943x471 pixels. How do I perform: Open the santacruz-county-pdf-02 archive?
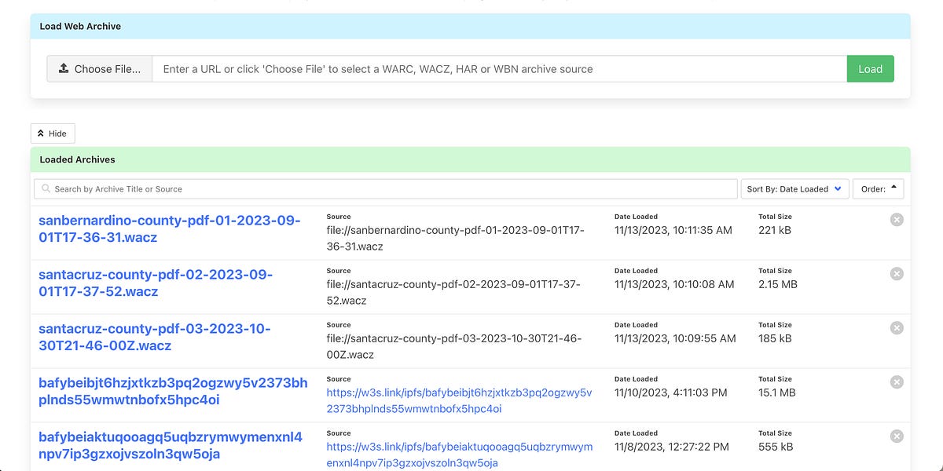(x=156, y=283)
